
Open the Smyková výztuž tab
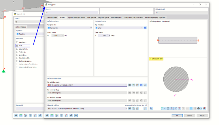[x=103, y=18]
